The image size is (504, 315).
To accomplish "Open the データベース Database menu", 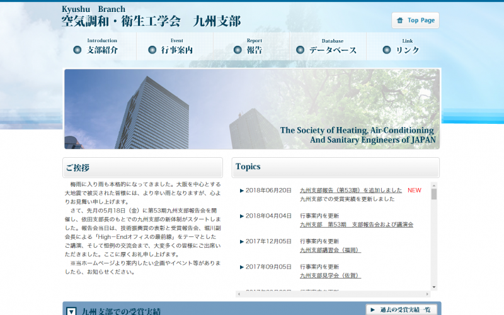I will [328, 46].
